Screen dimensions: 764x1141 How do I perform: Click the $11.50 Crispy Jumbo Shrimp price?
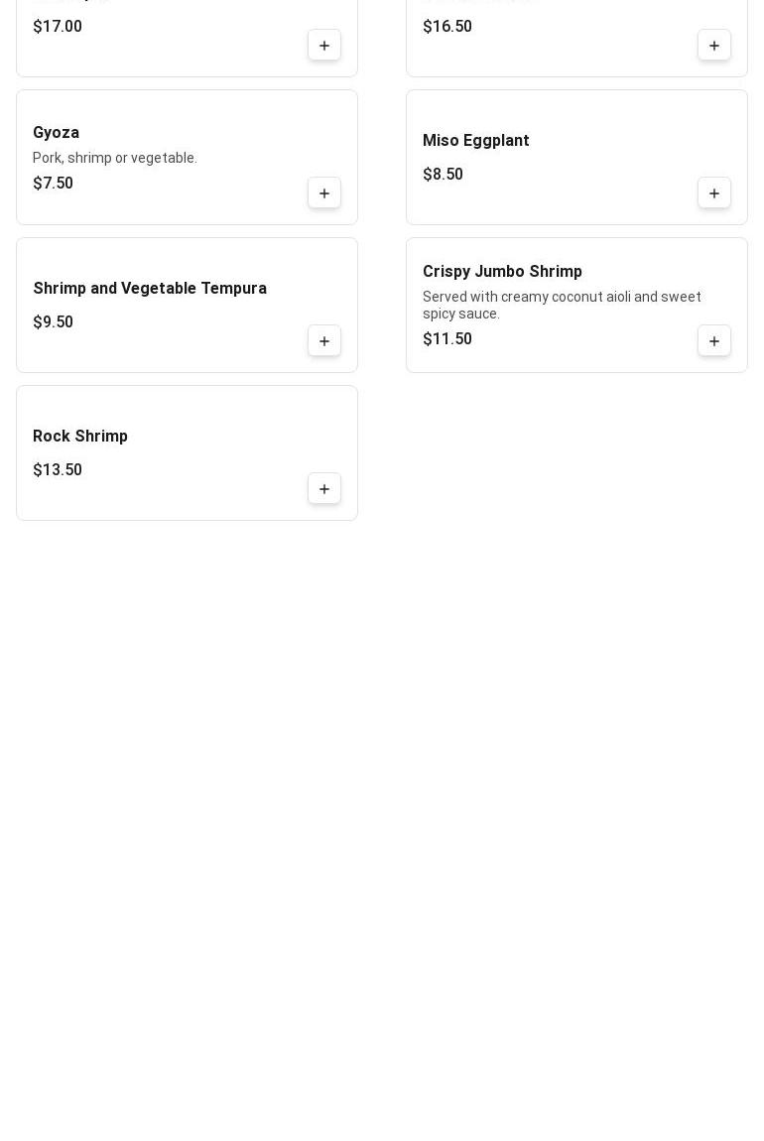447,339
